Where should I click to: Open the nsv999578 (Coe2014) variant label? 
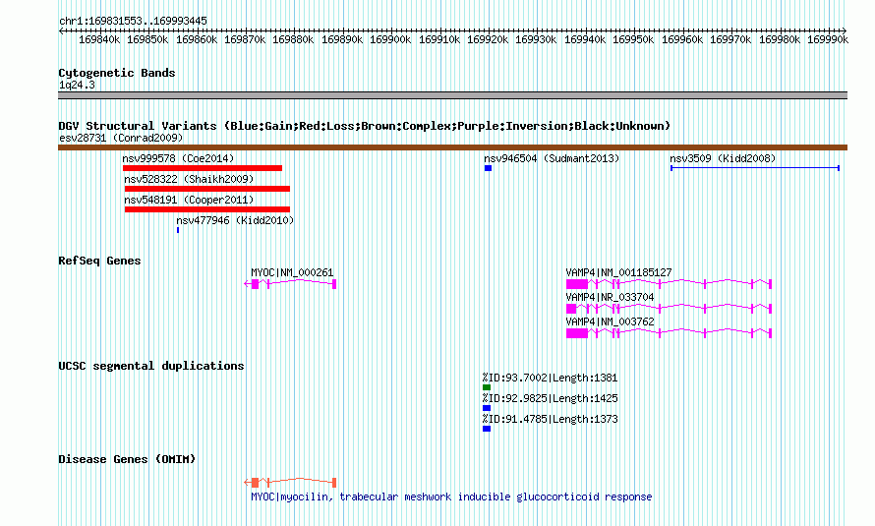pos(178,158)
